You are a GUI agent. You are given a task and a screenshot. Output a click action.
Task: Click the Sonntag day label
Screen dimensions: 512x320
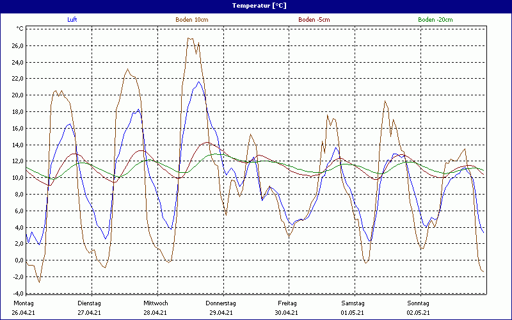point(419,303)
